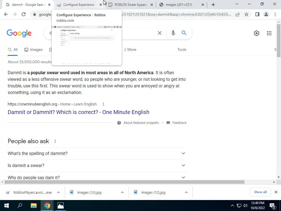Image resolution: width=281 pixels, height=211 pixels.
Task: Bookmark this page with the star icon
Action: pos(246,14)
